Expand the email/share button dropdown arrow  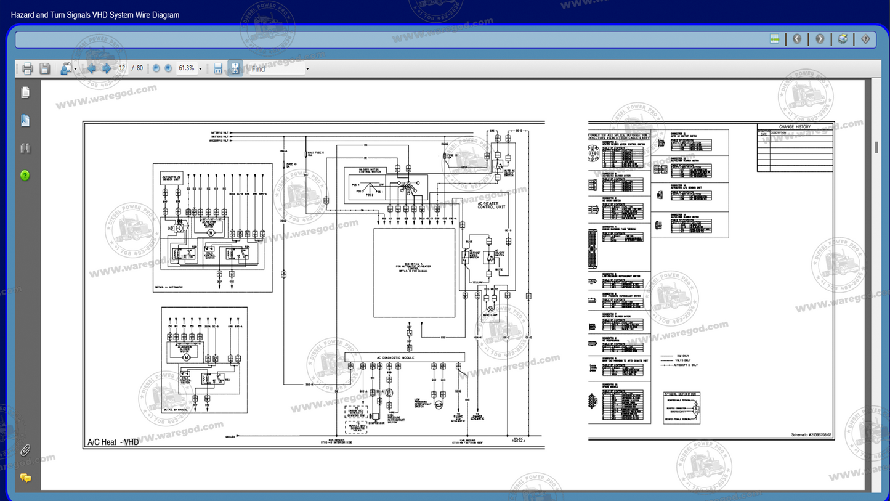(75, 68)
